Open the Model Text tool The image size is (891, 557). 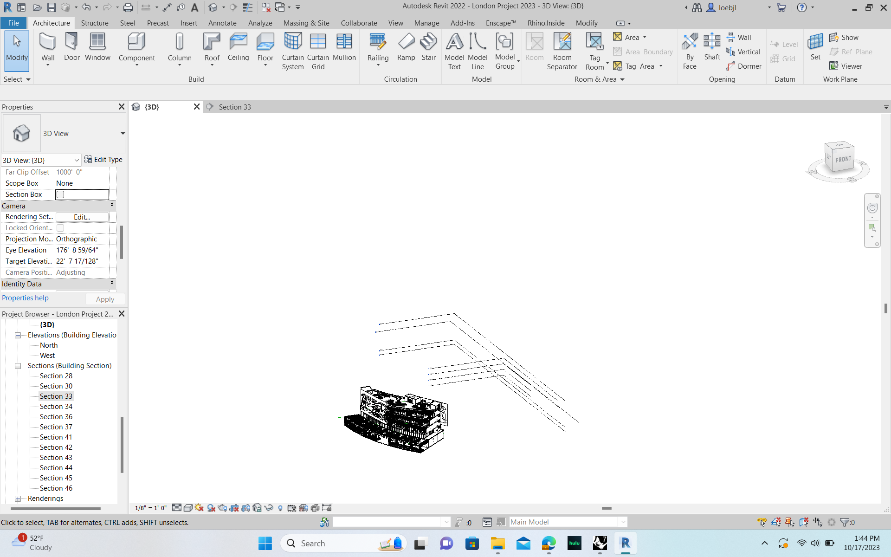pyautogui.click(x=454, y=51)
